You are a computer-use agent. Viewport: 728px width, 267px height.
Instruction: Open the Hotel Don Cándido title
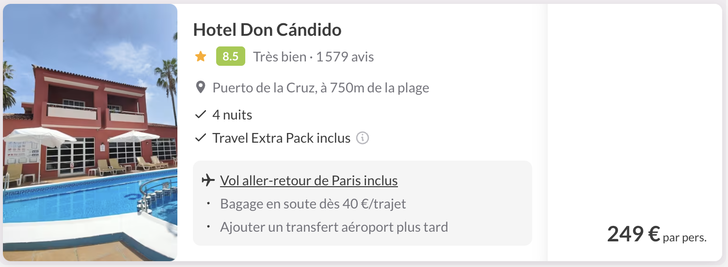point(267,30)
